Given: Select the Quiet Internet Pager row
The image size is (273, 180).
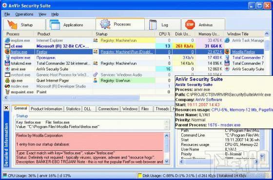Looking at the screenshot, I should click(x=89, y=80).
